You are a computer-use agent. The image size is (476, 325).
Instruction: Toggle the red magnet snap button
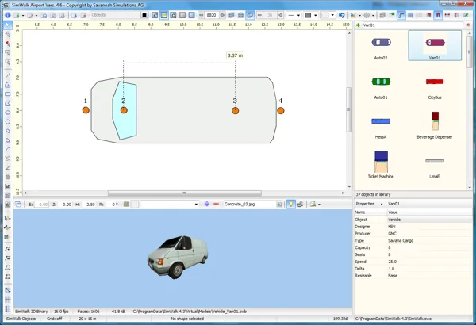coord(428,15)
